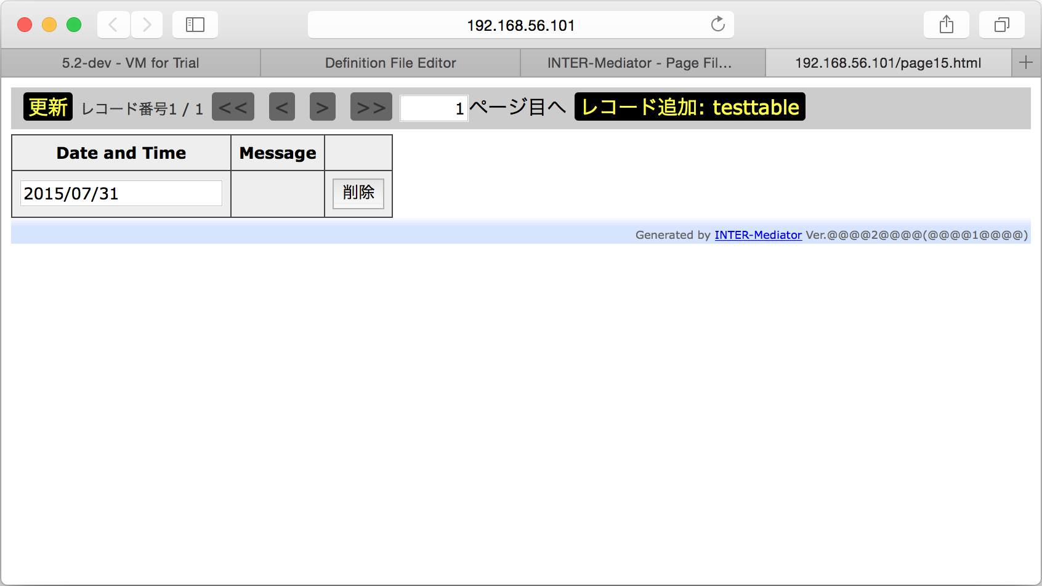Viewport: 1042px width, 586px height.
Task: Click the ページ目へ label
Action: point(518,107)
